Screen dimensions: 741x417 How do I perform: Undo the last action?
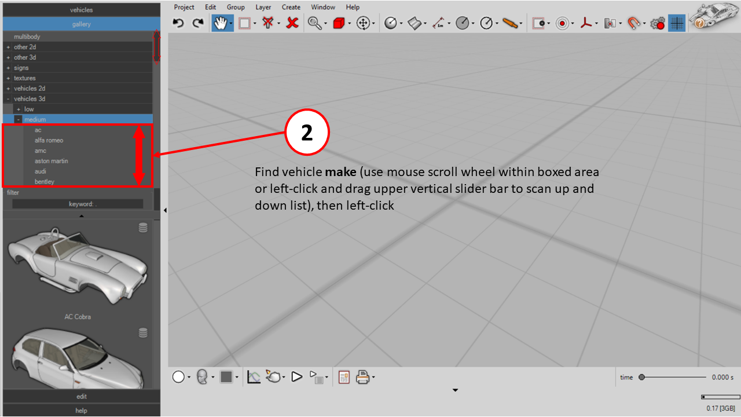[x=179, y=23]
